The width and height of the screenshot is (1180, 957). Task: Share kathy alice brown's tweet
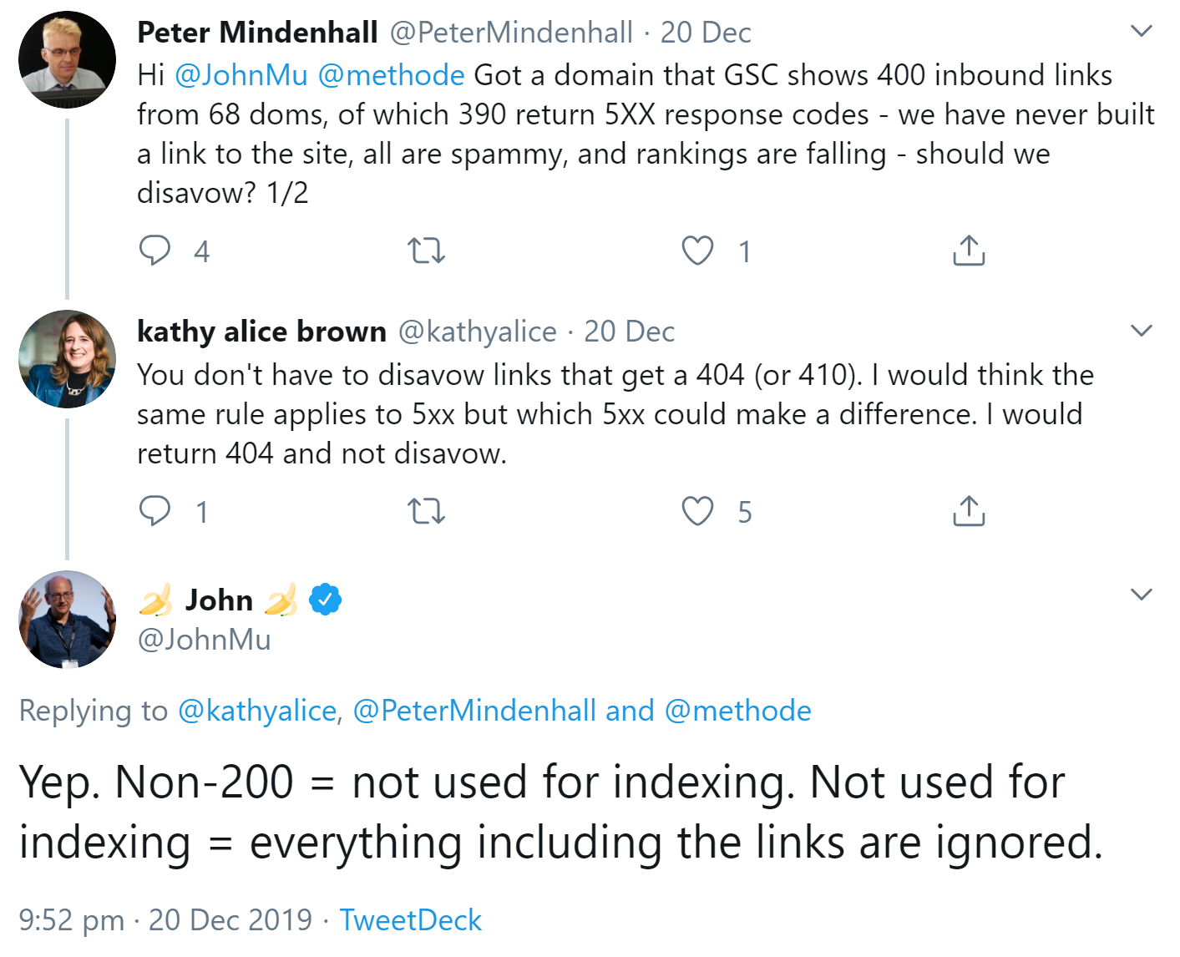(x=969, y=511)
